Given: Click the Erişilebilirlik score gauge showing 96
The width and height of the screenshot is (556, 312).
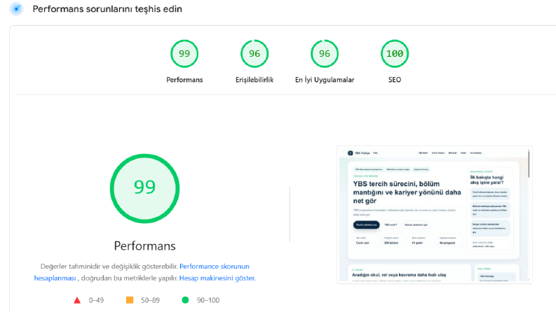Looking at the screenshot, I should point(255,54).
